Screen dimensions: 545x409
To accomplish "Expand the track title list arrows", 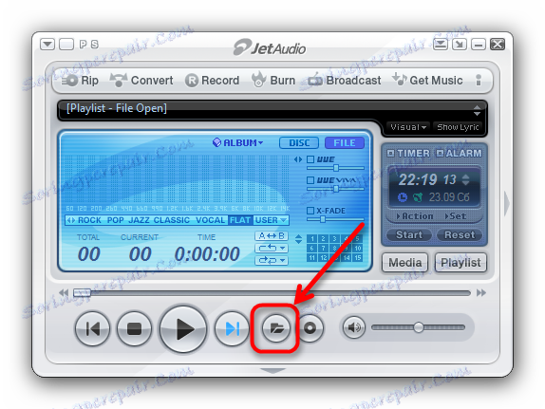I will (477, 110).
